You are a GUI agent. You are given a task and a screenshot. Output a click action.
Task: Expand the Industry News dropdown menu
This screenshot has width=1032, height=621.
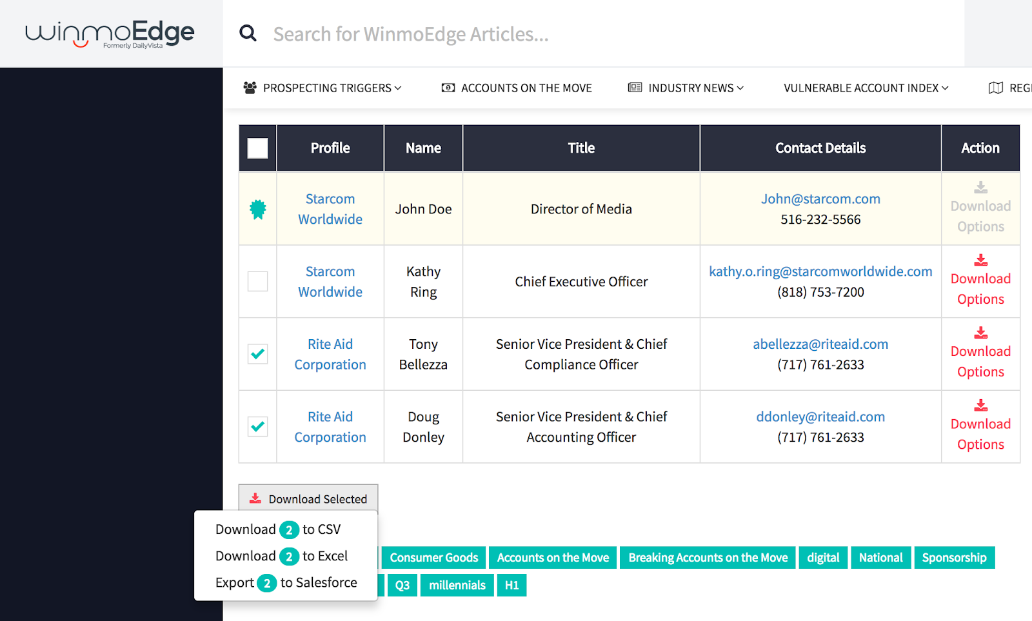click(686, 88)
